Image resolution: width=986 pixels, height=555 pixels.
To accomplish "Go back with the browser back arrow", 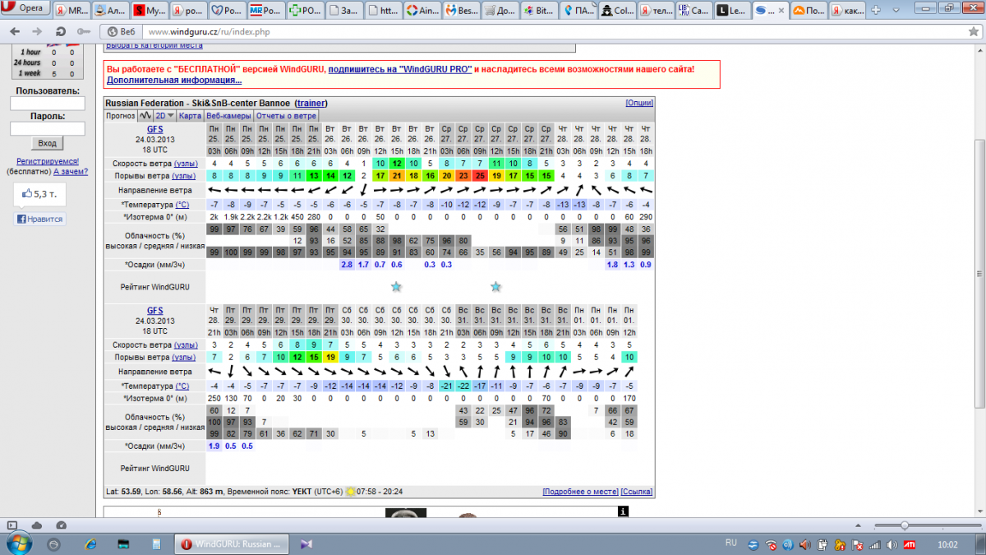I will coord(15,31).
